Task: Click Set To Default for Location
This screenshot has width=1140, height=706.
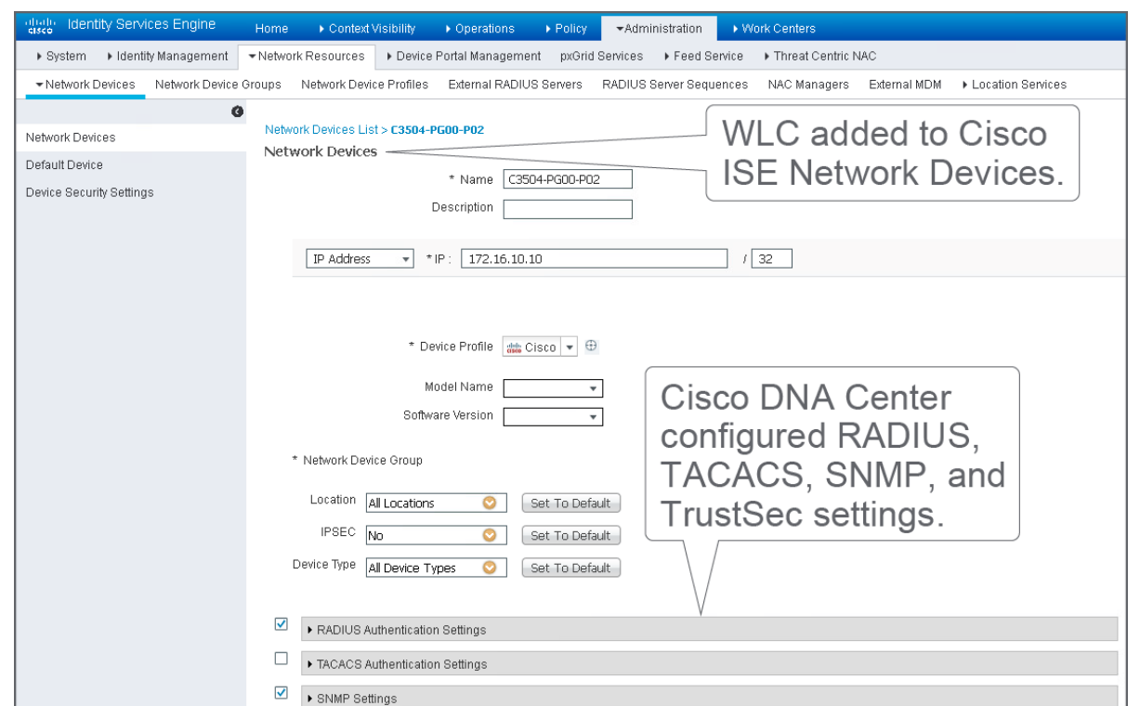Action: pyautogui.click(x=570, y=503)
